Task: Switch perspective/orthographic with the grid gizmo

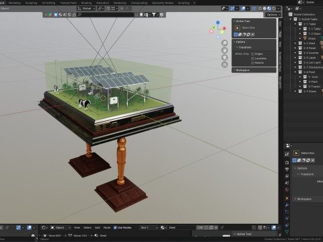Action: pyautogui.click(x=225, y=65)
